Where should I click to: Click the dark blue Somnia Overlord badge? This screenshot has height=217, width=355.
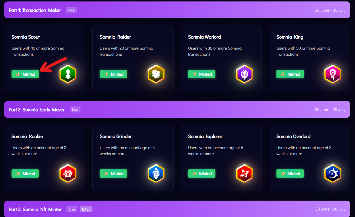[333, 174]
